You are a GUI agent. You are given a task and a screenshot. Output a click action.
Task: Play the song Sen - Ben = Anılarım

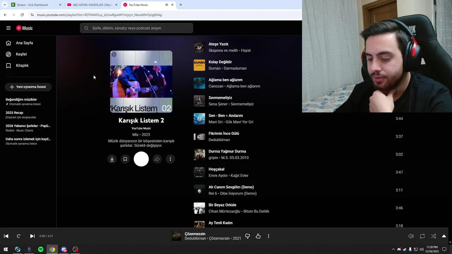(226, 116)
